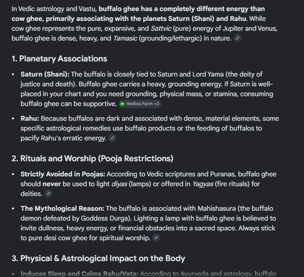
Task: Click the bold "Rahu:" bullet label
Action: point(30,119)
